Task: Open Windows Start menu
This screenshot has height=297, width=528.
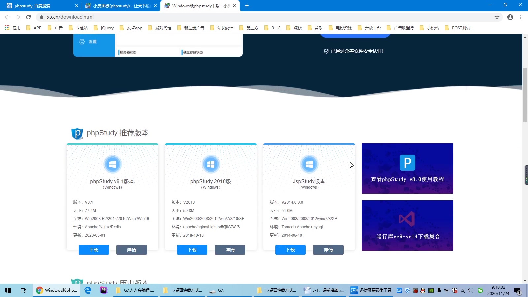Action: pos(8,290)
